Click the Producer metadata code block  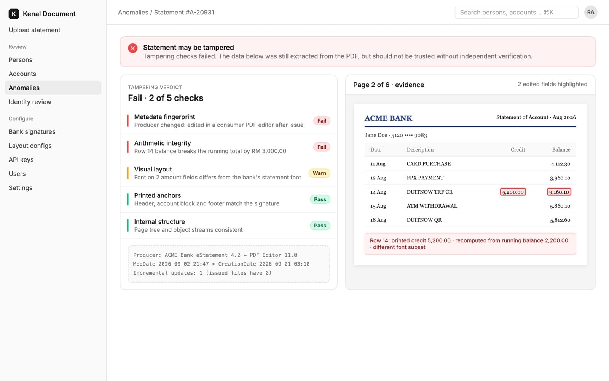coord(228,264)
